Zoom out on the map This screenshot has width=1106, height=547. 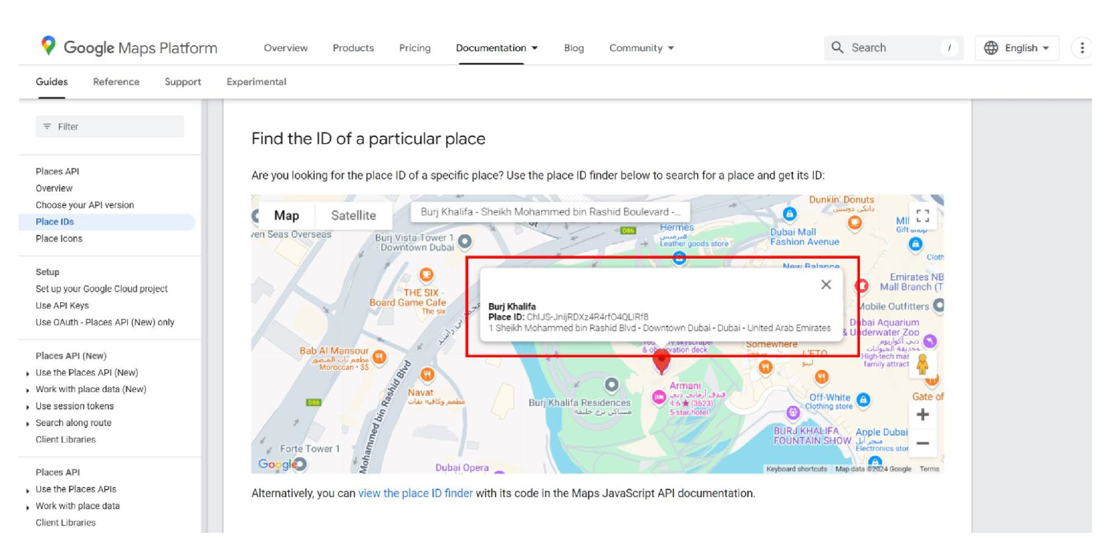(x=922, y=443)
